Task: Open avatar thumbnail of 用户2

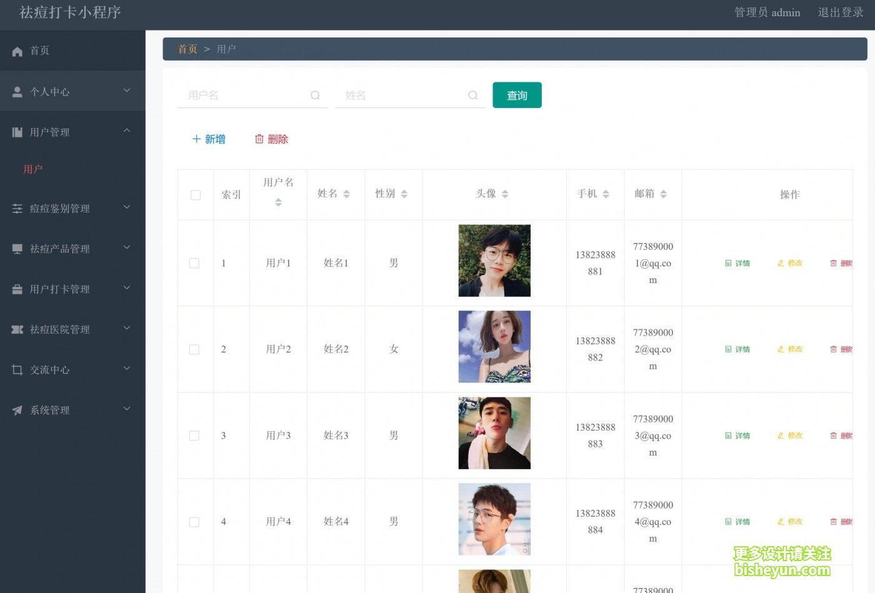Action: tap(494, 347)
